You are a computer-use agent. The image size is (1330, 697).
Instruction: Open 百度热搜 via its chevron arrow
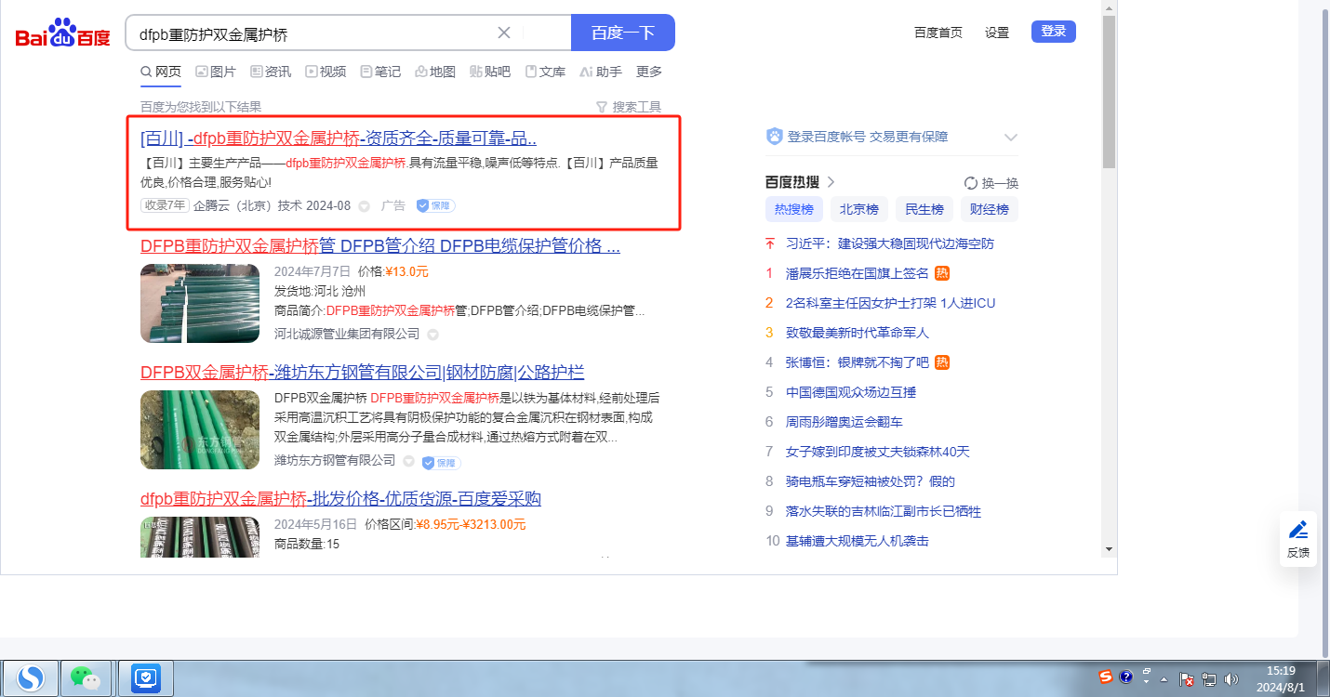click(831, 182)
